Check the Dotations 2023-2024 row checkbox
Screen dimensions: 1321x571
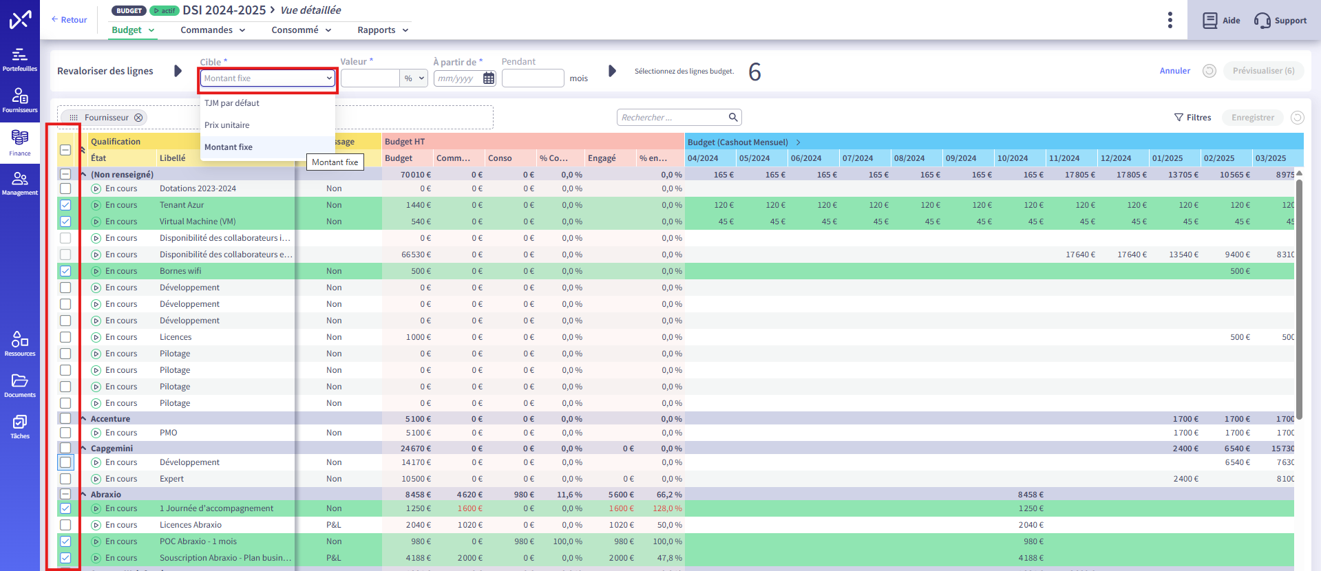click(x=65, y=188)
